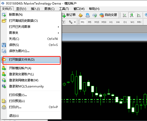Click the cloud server icon in toolbar

coord(88,15)
